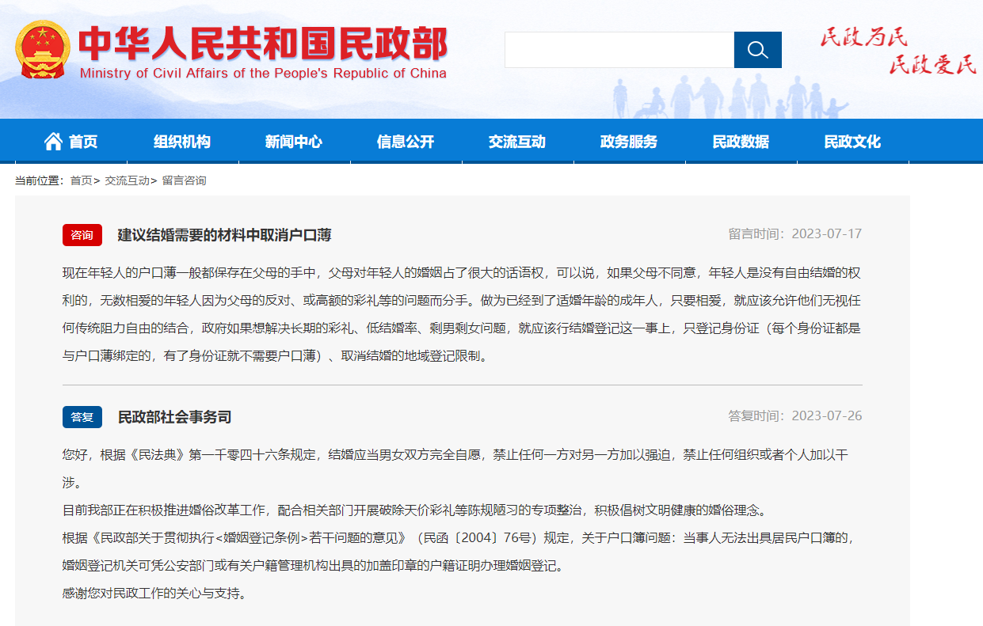983x626 pixels.
Task: Open the 新闻中心 menu
Action: coord(294,142)
